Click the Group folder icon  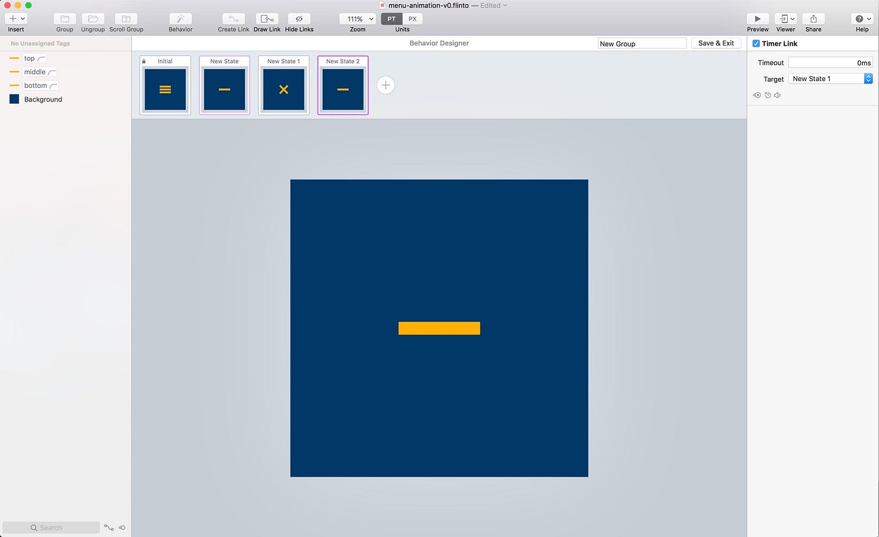[65, 19]
